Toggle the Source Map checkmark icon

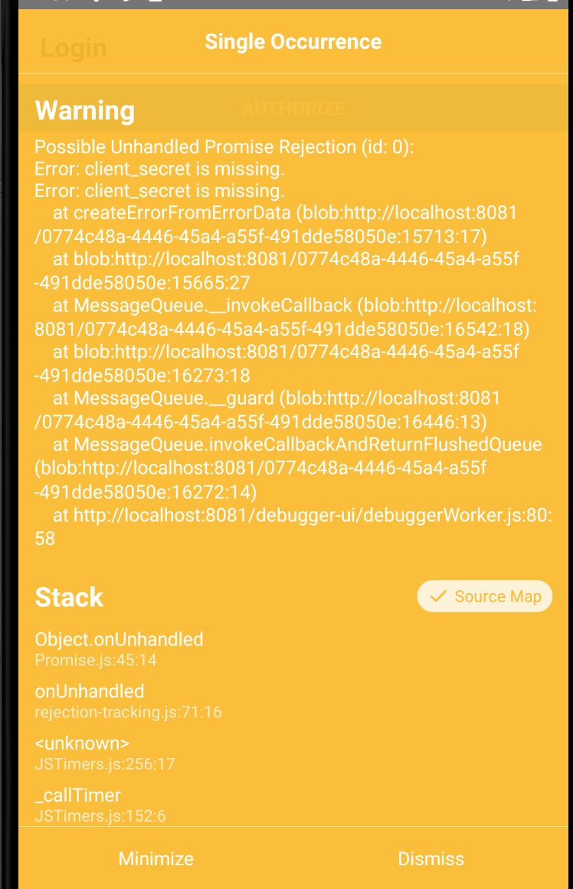click(x=439, y=595)
